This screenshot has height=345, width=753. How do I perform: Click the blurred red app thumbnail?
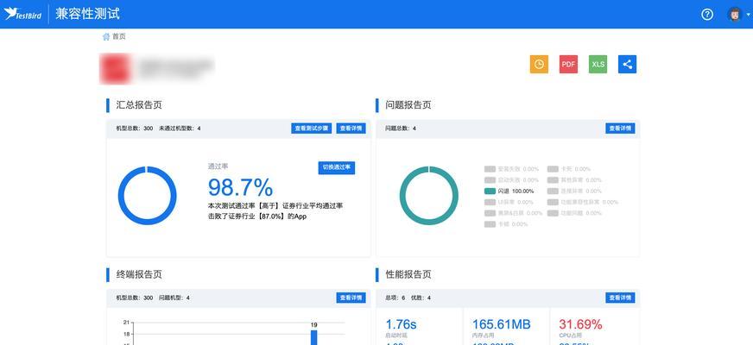(115, 69)
